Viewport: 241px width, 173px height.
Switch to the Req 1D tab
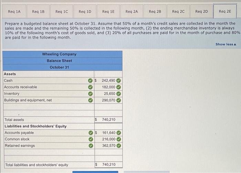[85, 11]
